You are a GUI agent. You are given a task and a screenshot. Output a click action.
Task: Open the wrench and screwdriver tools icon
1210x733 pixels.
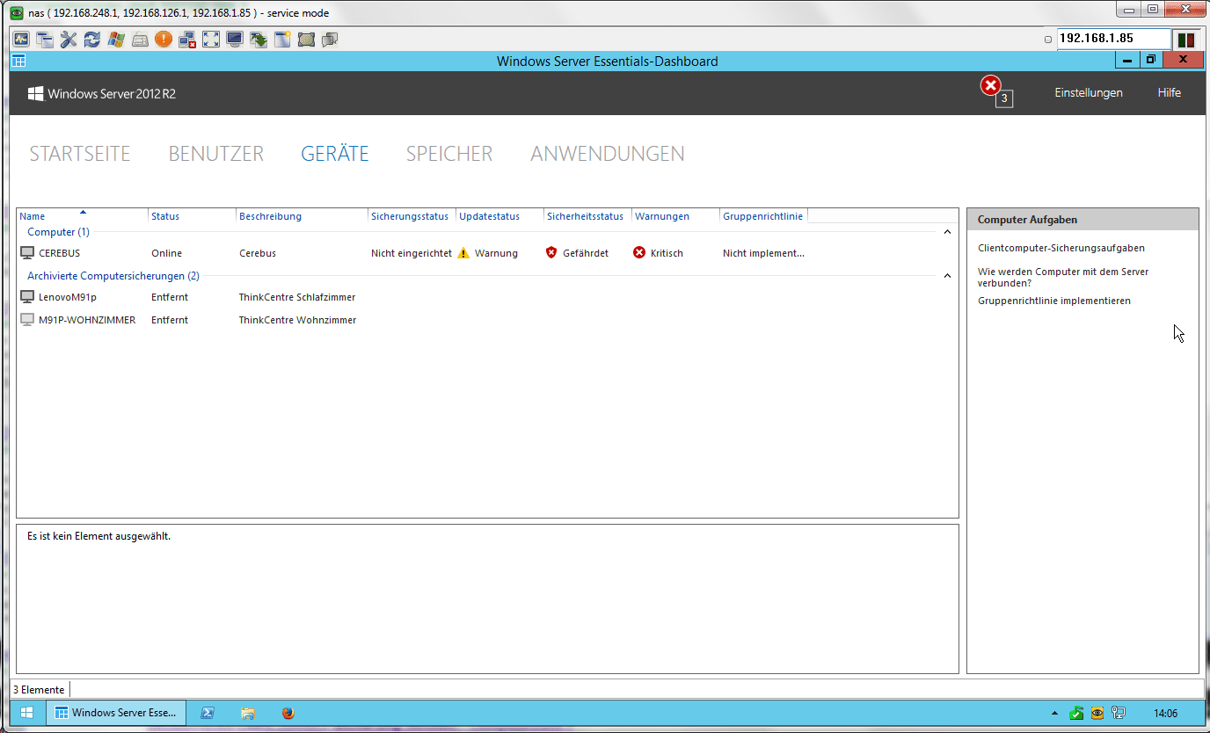69,40
